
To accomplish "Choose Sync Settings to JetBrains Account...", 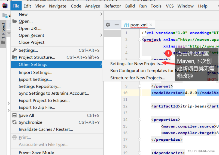I will click(57, 93).
